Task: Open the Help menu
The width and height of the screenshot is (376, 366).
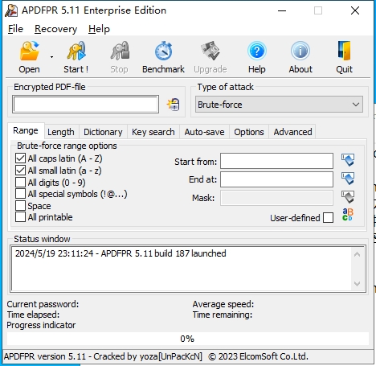Action: [99, 29]
